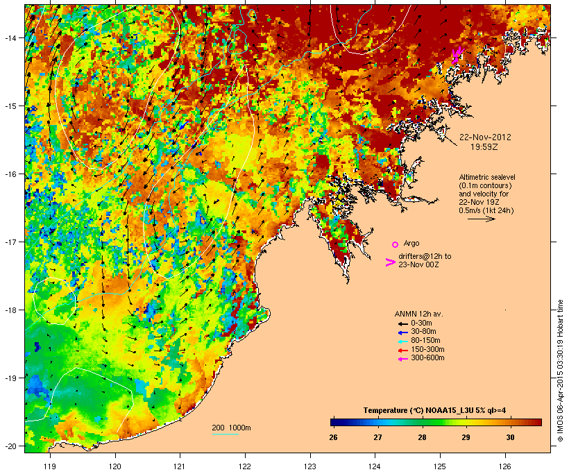Click the colorbar tick label 30

point(510,437)
